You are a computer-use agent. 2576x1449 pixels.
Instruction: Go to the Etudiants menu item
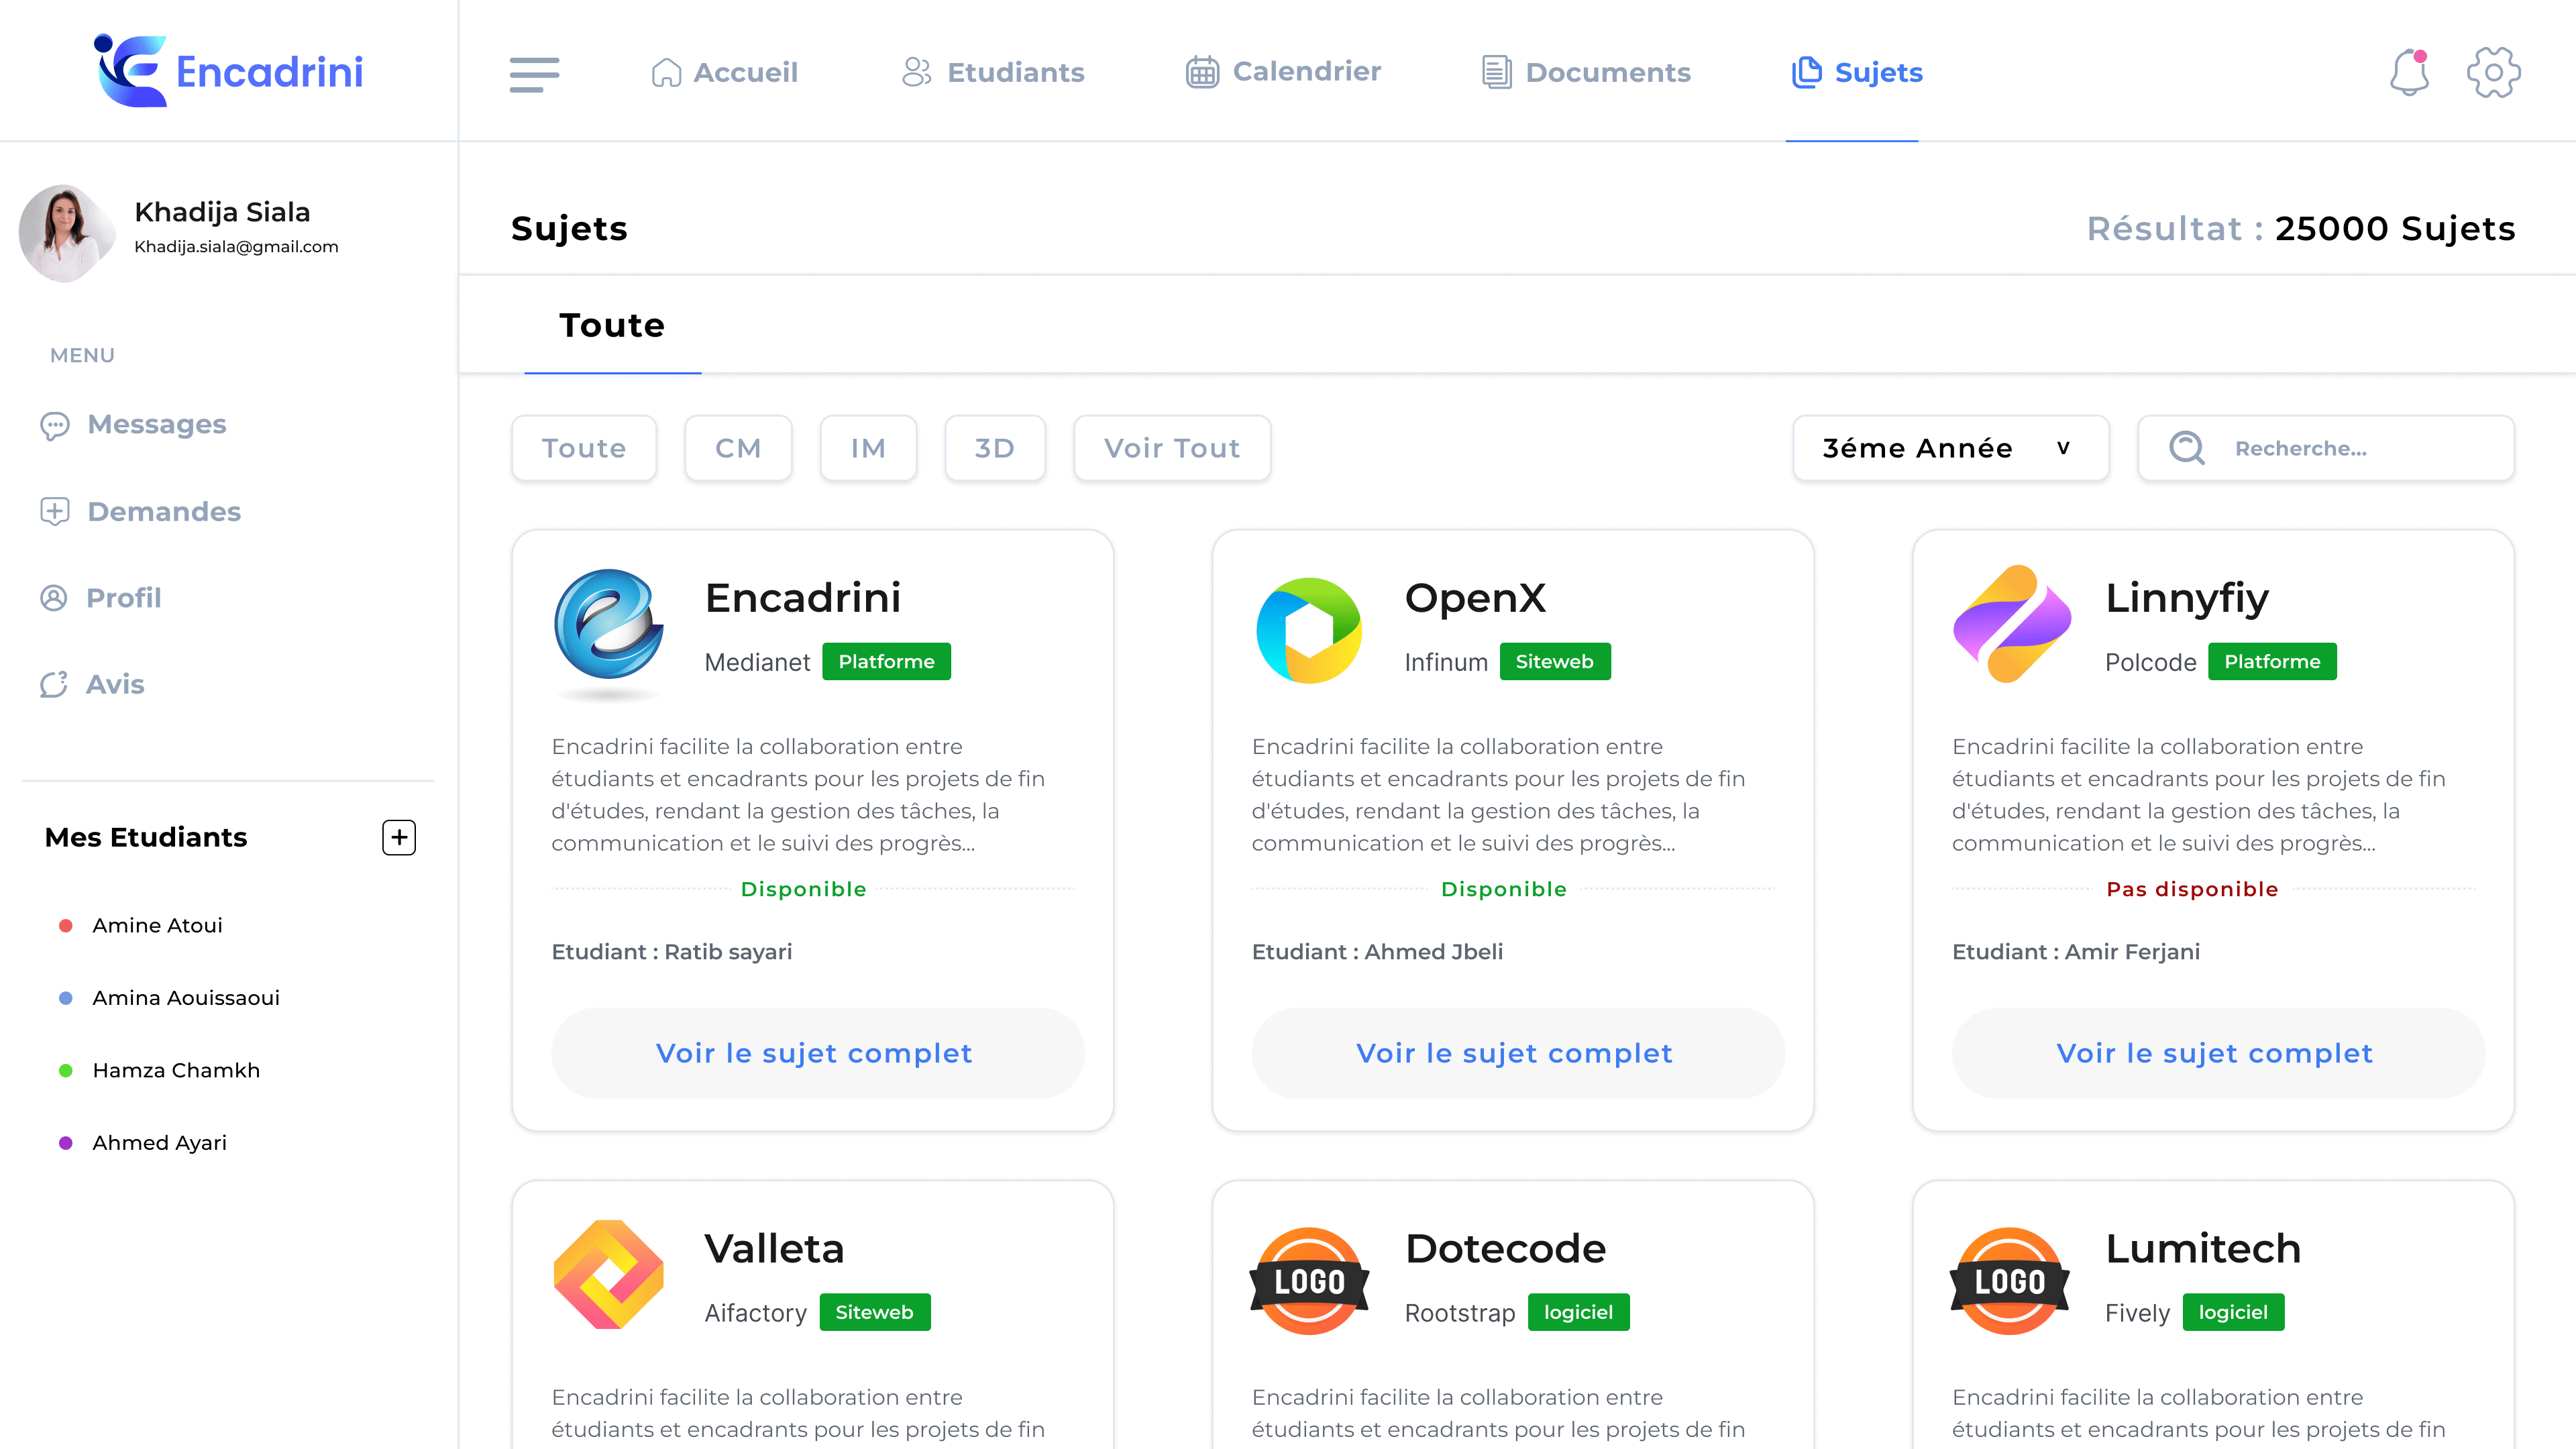click(992, 72)
